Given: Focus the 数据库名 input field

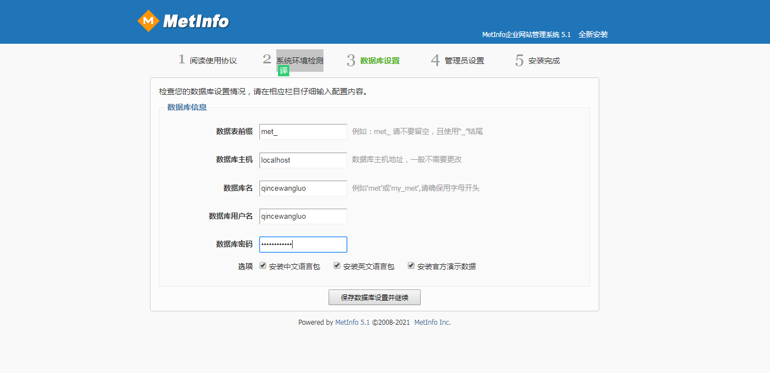Looking at the screenshot, I should pyautogui.click(x=303, y=188).
